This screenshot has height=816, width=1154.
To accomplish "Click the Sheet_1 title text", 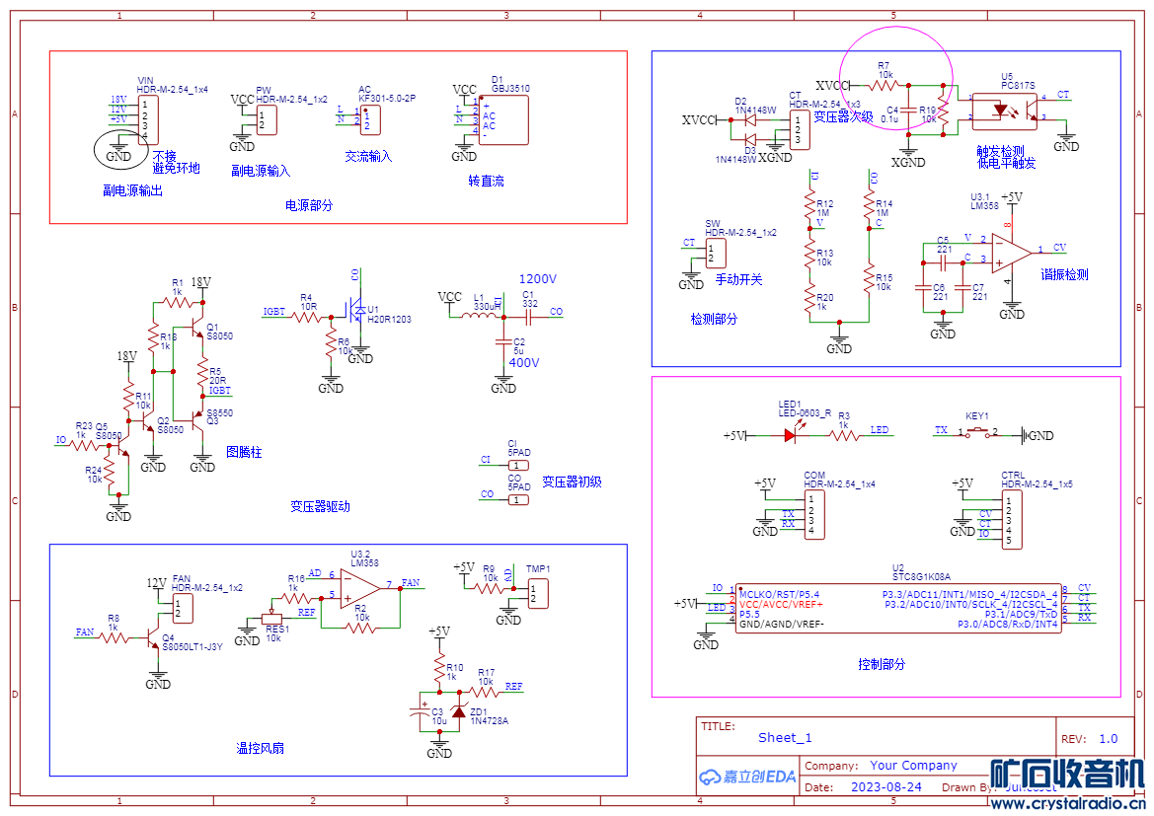I will point(785,737).
